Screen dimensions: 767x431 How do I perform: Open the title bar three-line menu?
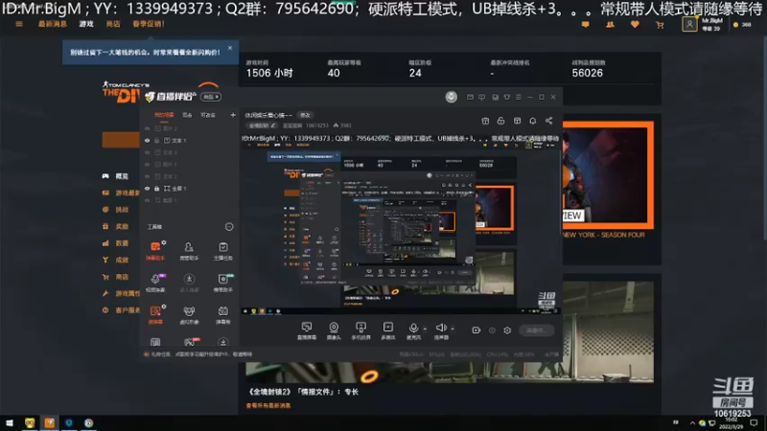[x=519, y=98]
